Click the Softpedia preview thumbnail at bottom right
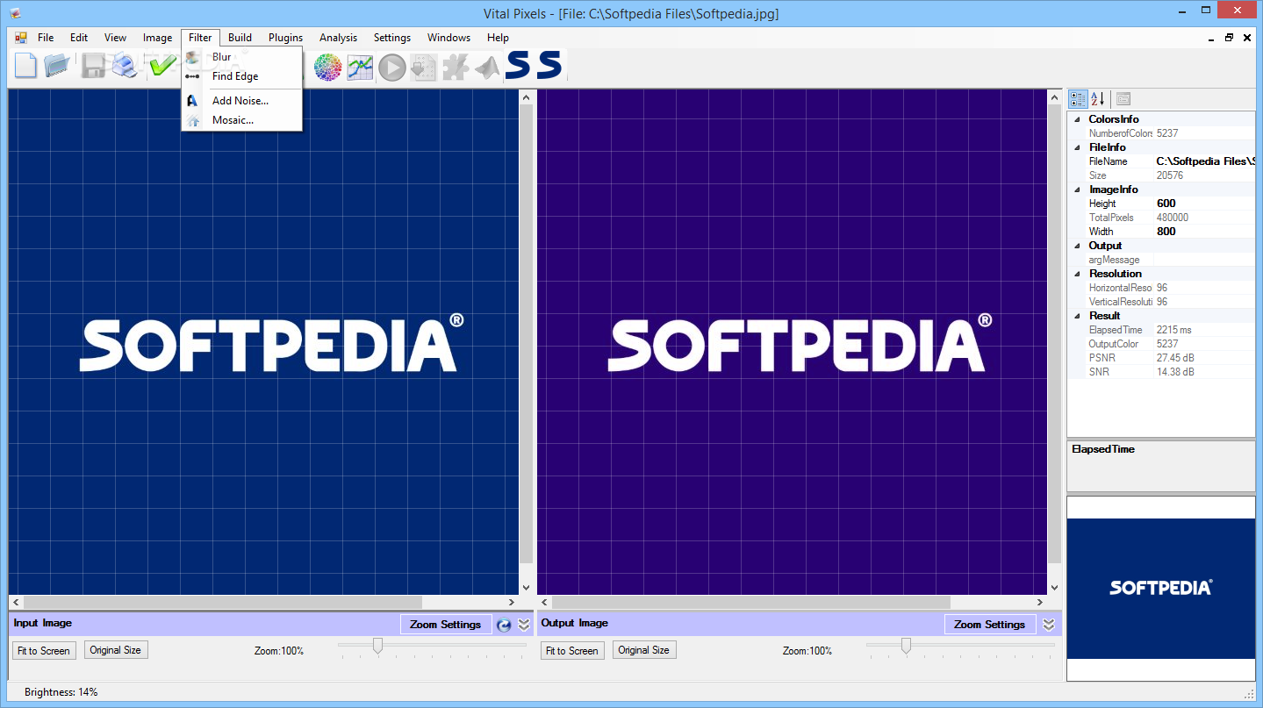Screen dimensions: 1263x708 [1160, 588]
